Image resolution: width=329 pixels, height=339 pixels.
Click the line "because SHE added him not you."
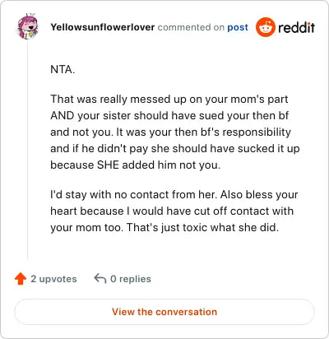tap(136, 165)
